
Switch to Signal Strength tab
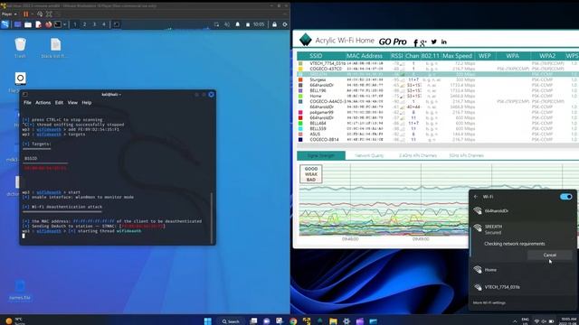click(x=321, y=155)
